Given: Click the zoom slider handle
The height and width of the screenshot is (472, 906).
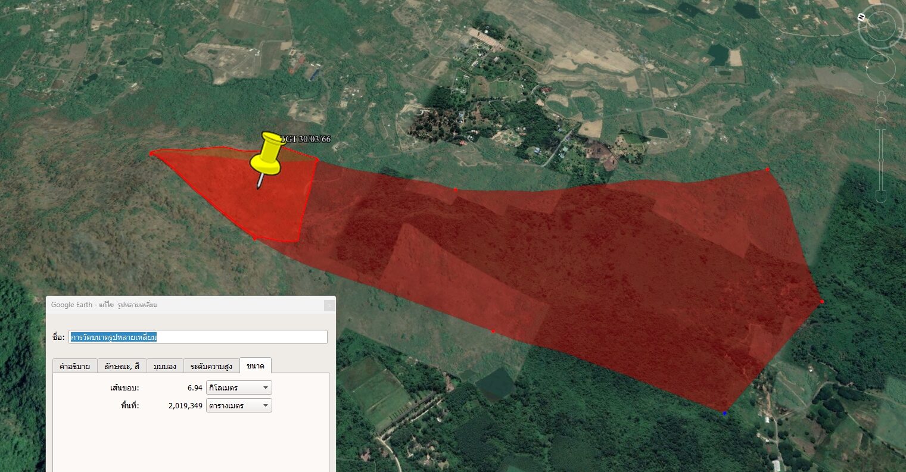Looking at the screenshot, I should [882, 160].
